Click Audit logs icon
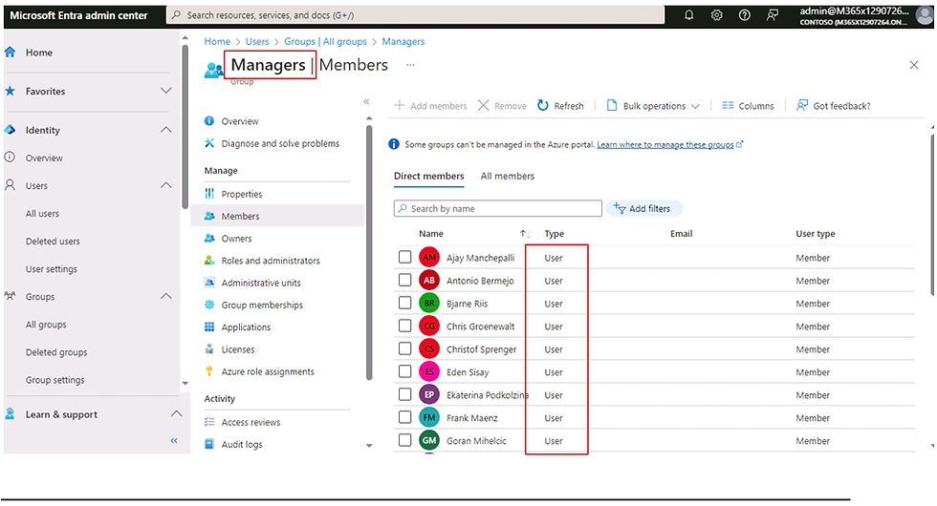This screenshot has height=506, width=937. [x=209, y=444]
